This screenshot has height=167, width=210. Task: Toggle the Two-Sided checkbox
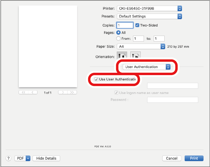point(137,25)
